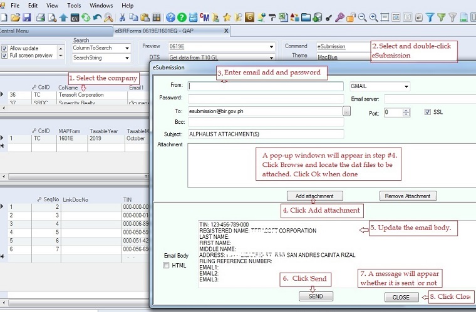Uncheck the SSL checkbox
The width and height of the screenshot is (476, 312).
427,112
